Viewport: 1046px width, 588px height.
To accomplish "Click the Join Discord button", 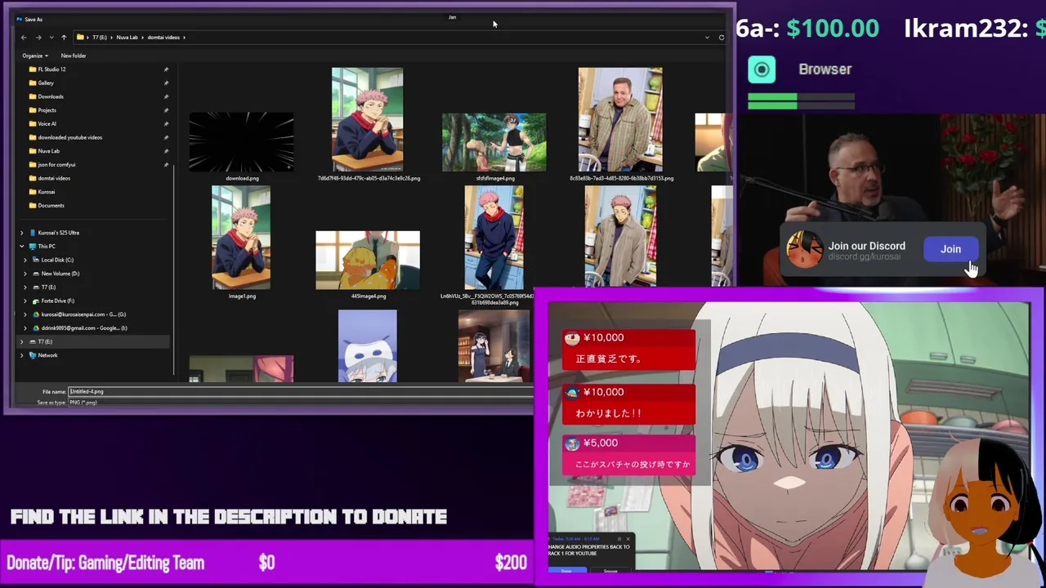I will pyautogui.click(x=950, y=249).
